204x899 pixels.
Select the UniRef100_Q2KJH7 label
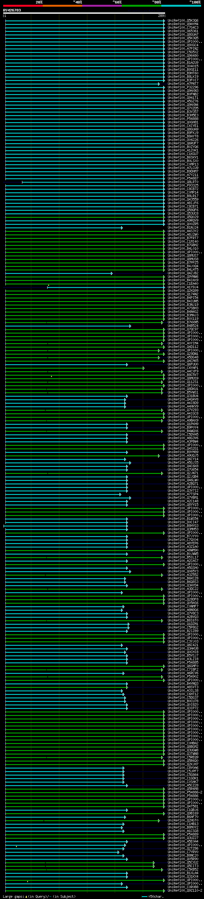[x=183, y=764]
